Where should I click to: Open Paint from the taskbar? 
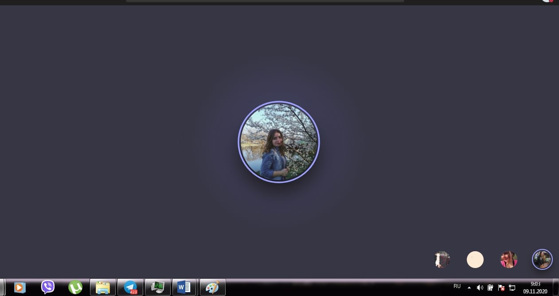click(213, 287)
